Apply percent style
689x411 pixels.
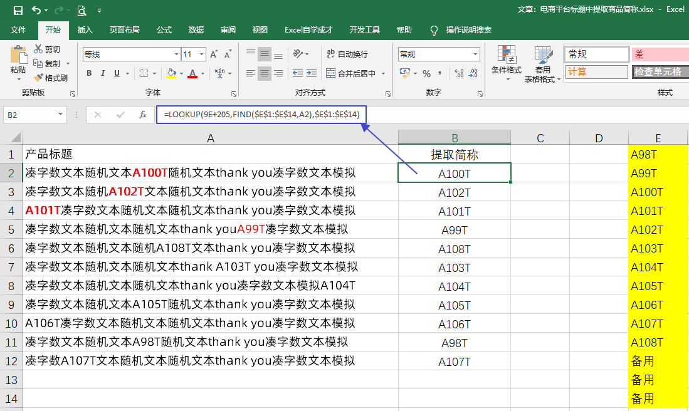426,73
